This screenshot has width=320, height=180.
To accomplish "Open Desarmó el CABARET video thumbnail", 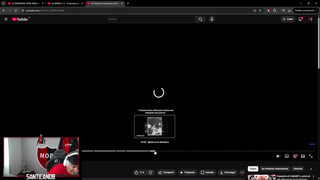I will [262, 177].
